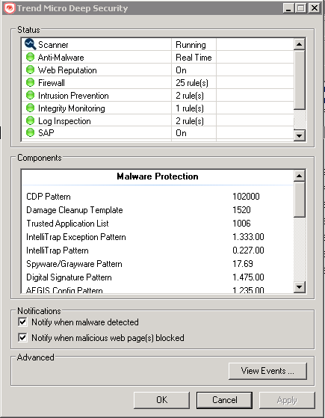
Task: Click the 1.475.00 version value
Action: 248,277
